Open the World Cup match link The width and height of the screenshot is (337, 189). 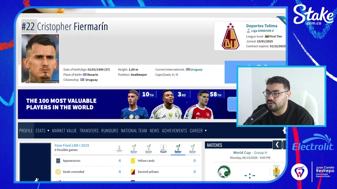242,153
